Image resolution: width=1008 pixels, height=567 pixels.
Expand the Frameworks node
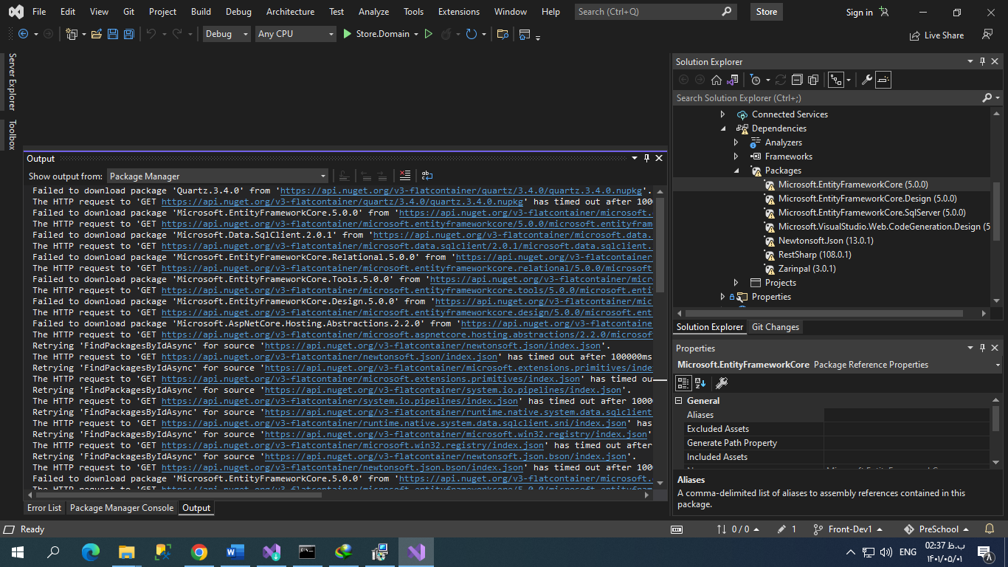(736, 157)
